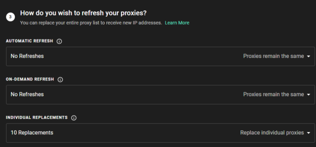Screen dimensions: 316x147
Task: Click 'Proxies remain the same' in On-Demand Refresh
Action: (273, 94)
